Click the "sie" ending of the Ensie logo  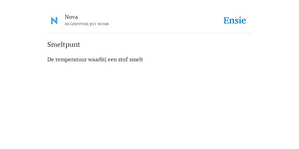[241, 21]
